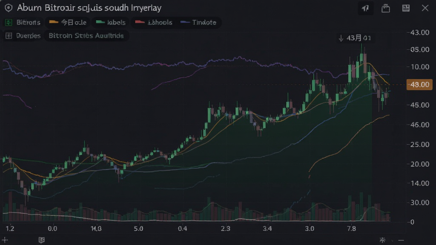The image size is (436, 245).
Task: Click the 0.4 time axis label
Action: 182,228
